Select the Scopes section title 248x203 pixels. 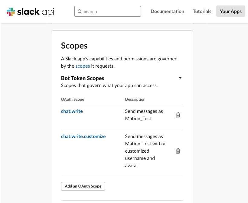click(74, 46)
